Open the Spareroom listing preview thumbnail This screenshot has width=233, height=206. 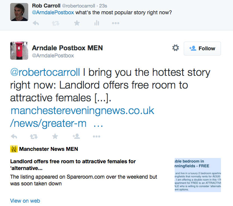tap(198, 175)
